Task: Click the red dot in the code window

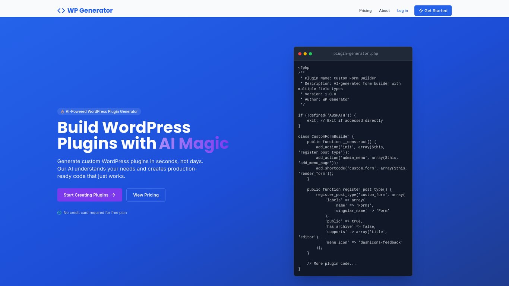Action: 300,54
